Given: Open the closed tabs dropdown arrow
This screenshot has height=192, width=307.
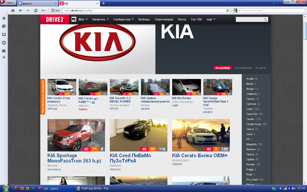Looking at the screenshot, I should tap(274, 3).
